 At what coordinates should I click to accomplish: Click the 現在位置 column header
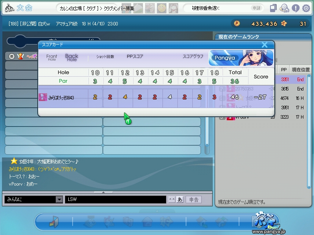tap(301, 70)
